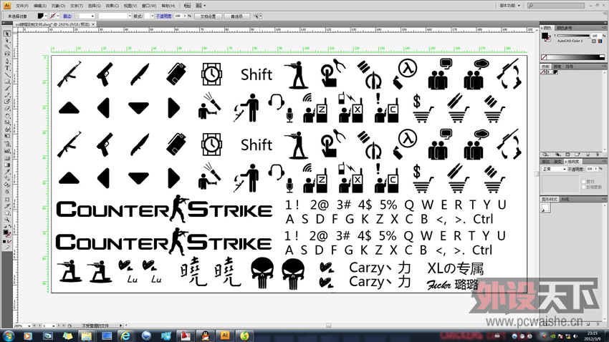Click the default graphic style thumbnail
Screen dimensions: 609x342
546,208
